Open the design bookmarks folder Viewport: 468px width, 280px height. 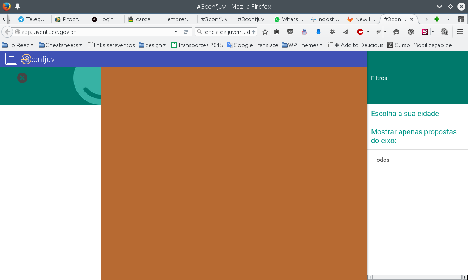[x=152, y=45]
